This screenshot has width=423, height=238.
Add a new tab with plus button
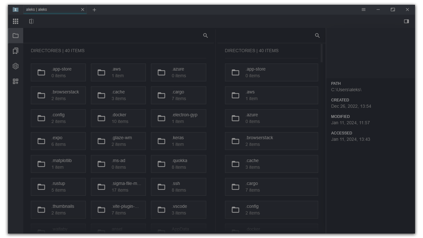coord(94,10)
